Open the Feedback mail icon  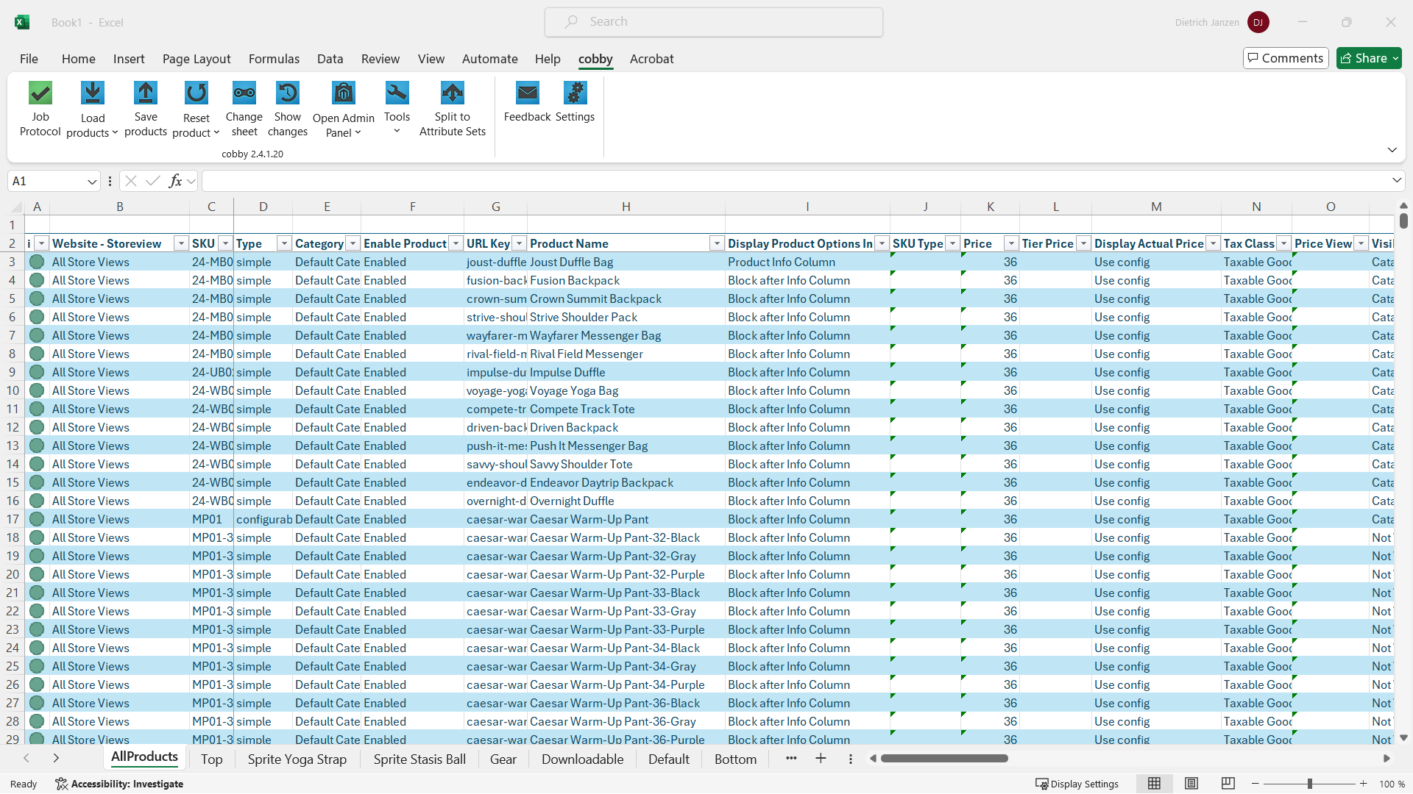point(527,94)
